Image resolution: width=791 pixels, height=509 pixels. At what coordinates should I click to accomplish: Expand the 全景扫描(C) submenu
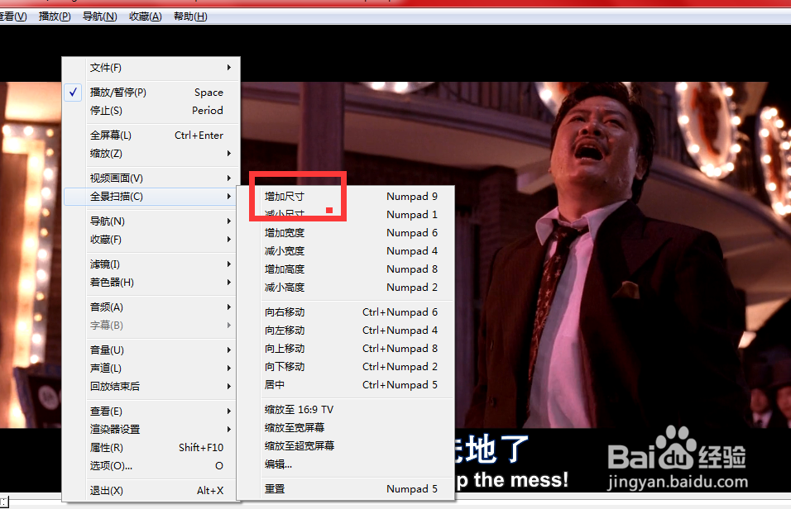[x=151, y=197]
